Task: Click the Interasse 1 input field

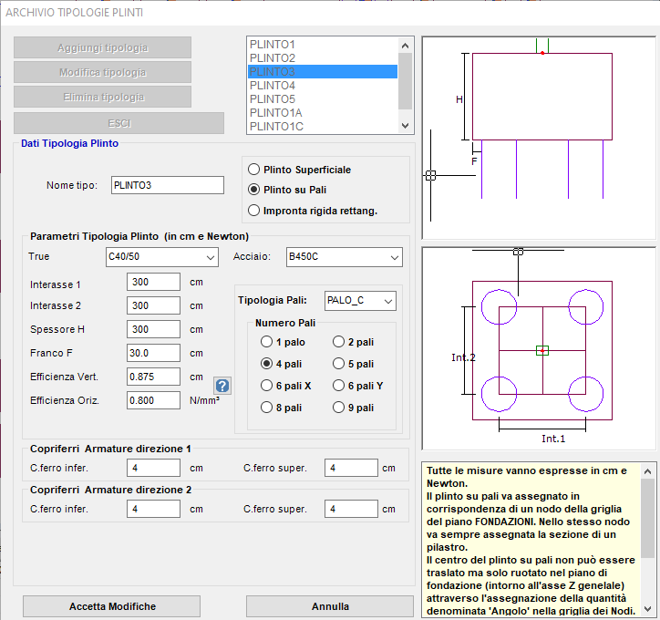Action: (154, 282)
